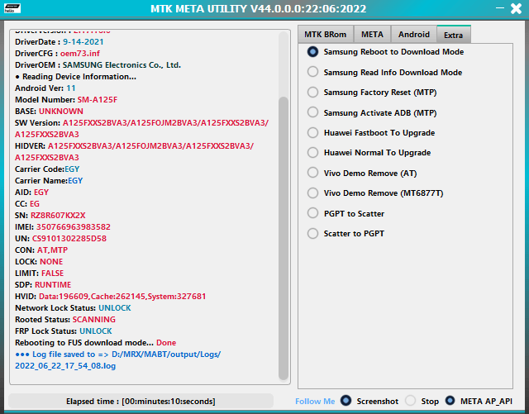
Task: Click the log panel vertical scrollbar thumb
Action: tap(284, 238)
